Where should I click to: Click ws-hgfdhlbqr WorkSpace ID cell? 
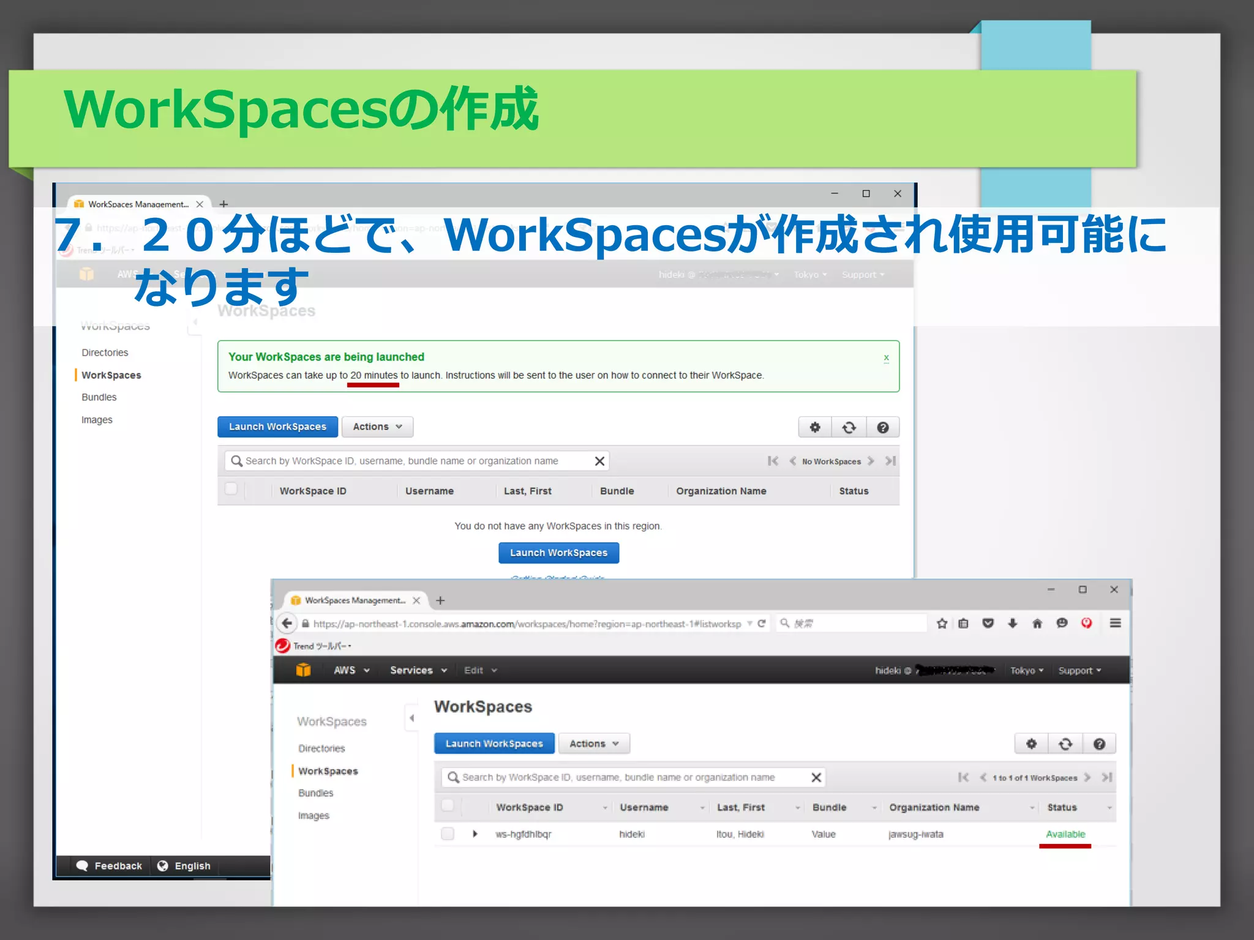click(x=524, y=834)
